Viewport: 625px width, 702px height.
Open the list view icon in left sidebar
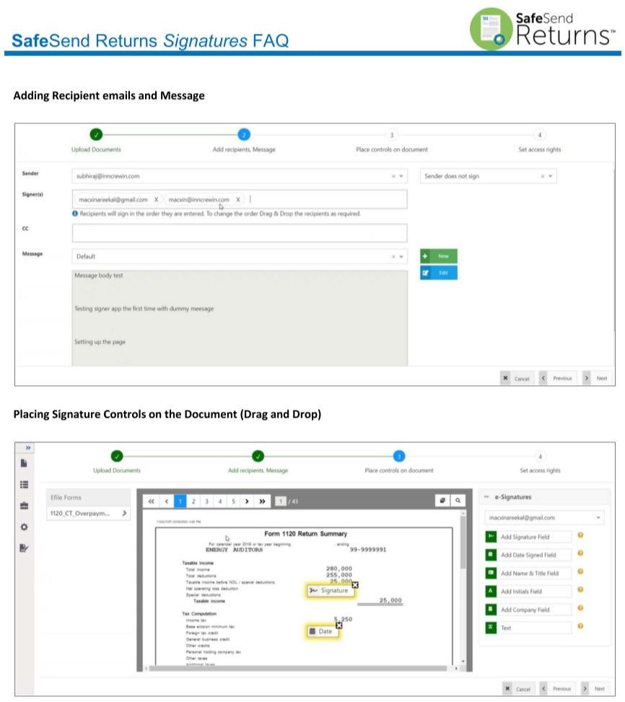[x=24, y=484]
